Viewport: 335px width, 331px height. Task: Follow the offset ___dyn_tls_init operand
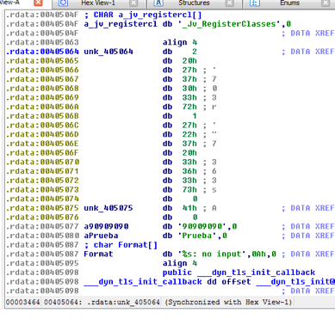click(278, 282)
